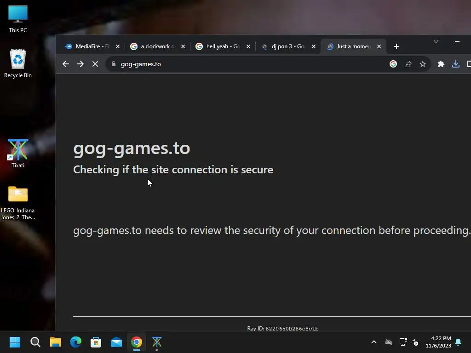
Task: Show hidden system tray icons
Action: pyautogui.click(x=374, y=342)
